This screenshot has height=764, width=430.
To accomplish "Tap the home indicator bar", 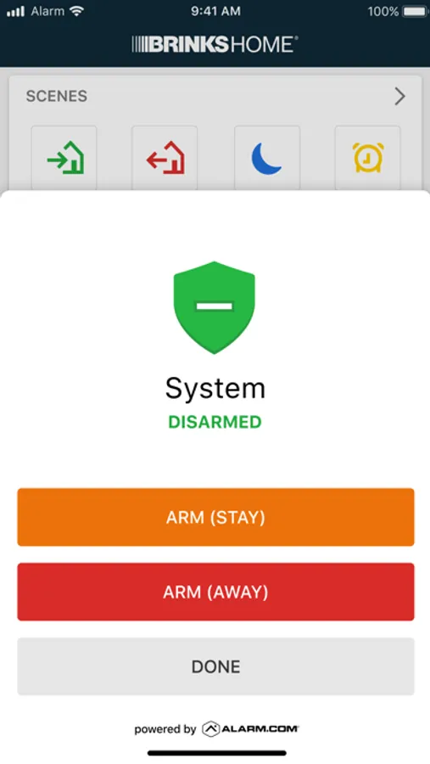I will (217, 753).
